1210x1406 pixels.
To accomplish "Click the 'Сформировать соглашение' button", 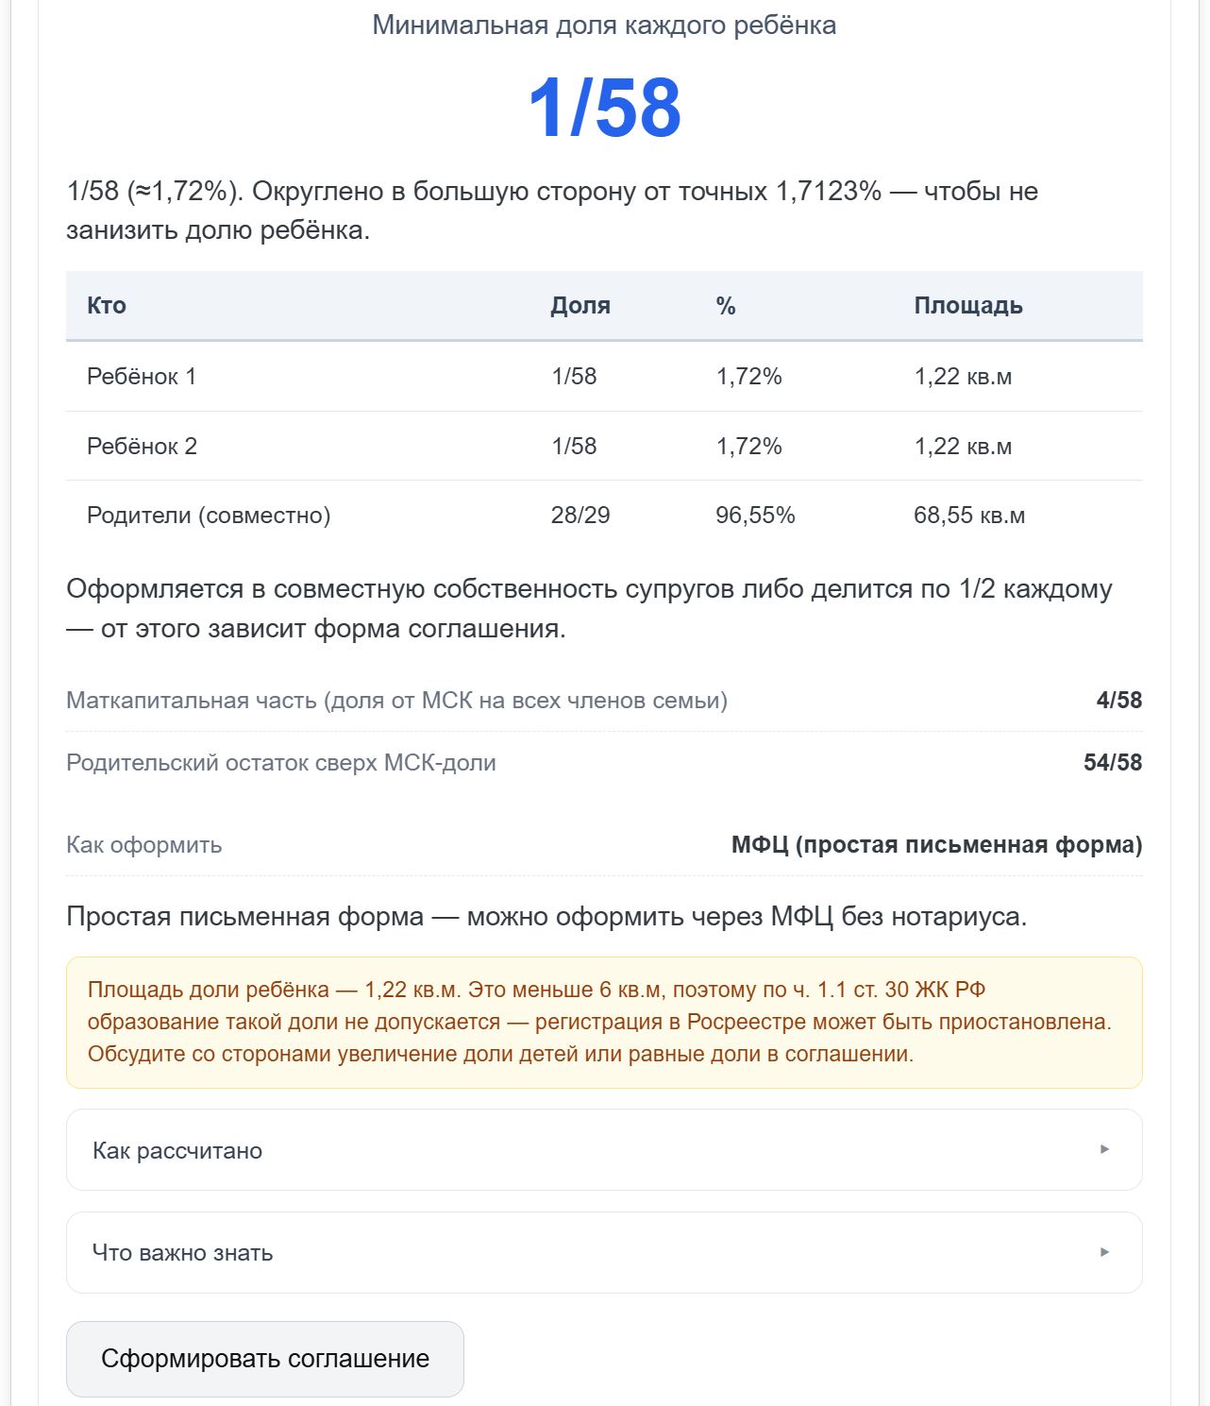I will click(x=265, y=1359).
